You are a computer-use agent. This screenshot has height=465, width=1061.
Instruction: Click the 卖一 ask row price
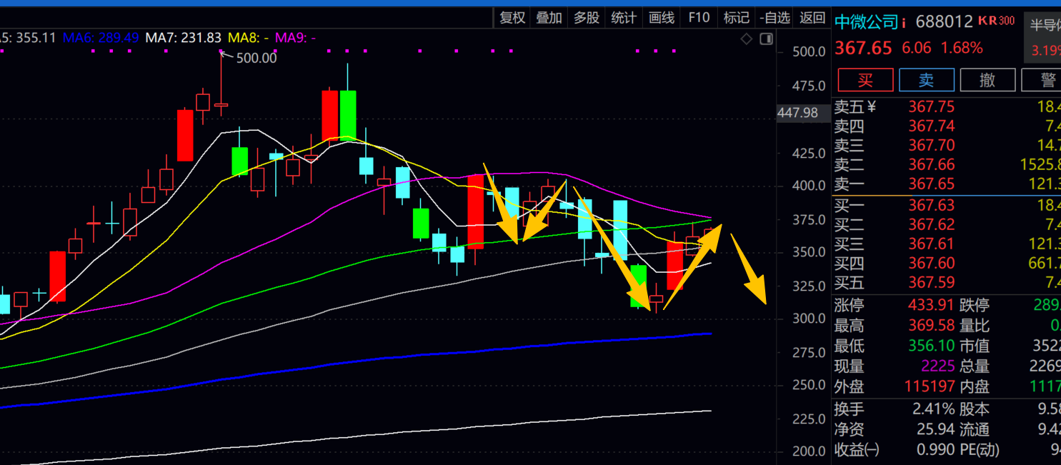(931, 184)
